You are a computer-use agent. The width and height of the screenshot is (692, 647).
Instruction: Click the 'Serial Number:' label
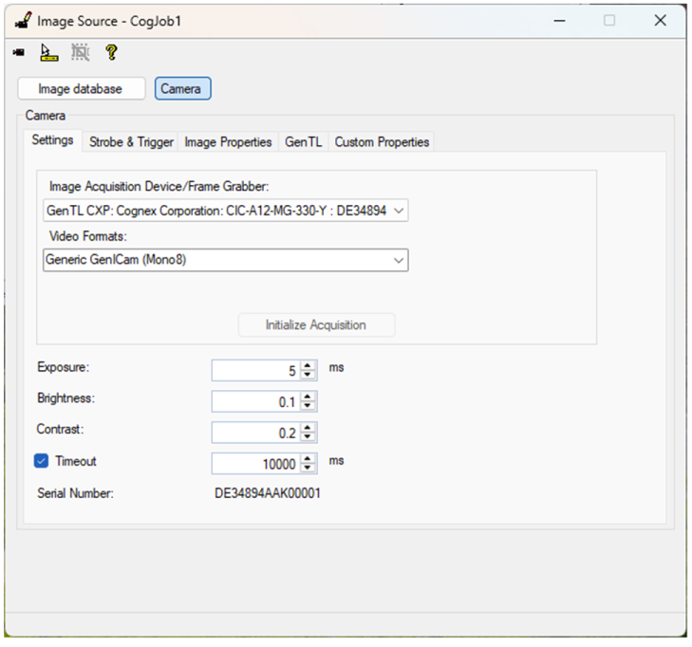75,493
